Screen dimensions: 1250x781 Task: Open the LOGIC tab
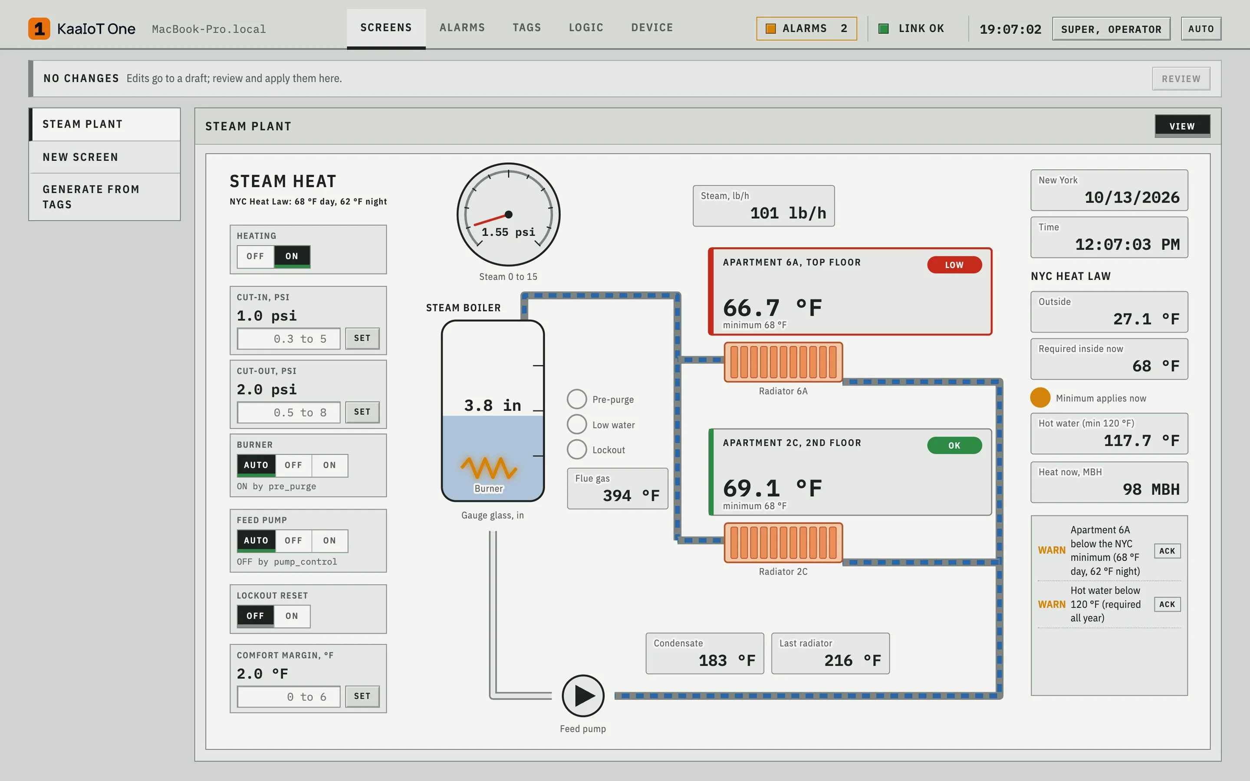coord(586,28)
